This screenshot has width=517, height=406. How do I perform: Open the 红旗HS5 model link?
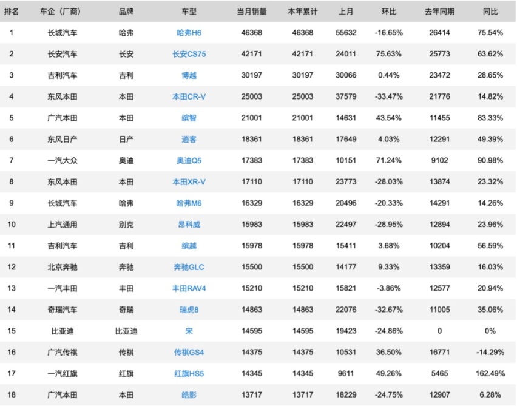pyautogui.click(x=189, y=374)
